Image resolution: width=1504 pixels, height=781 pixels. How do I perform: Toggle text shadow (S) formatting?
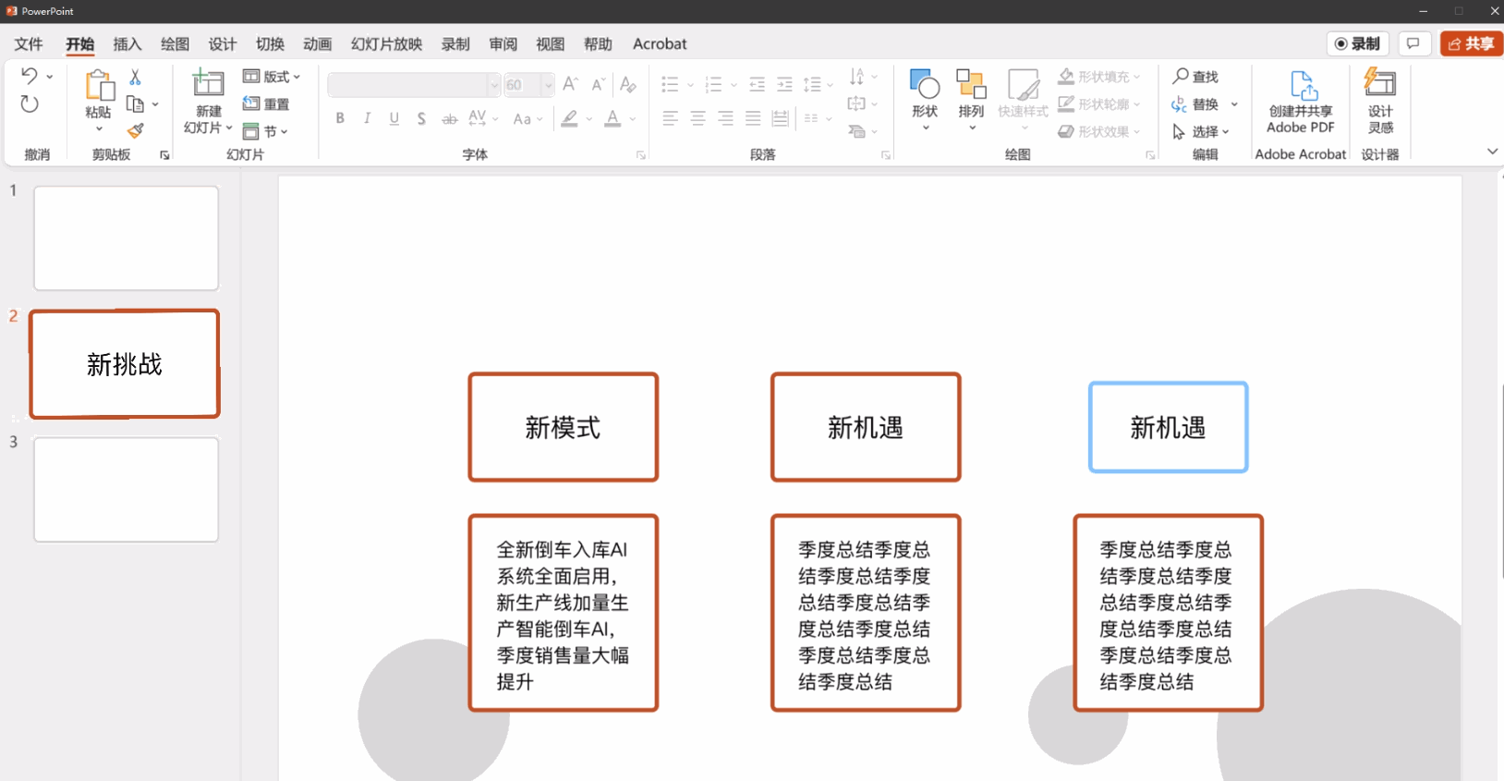coord(421,119)
